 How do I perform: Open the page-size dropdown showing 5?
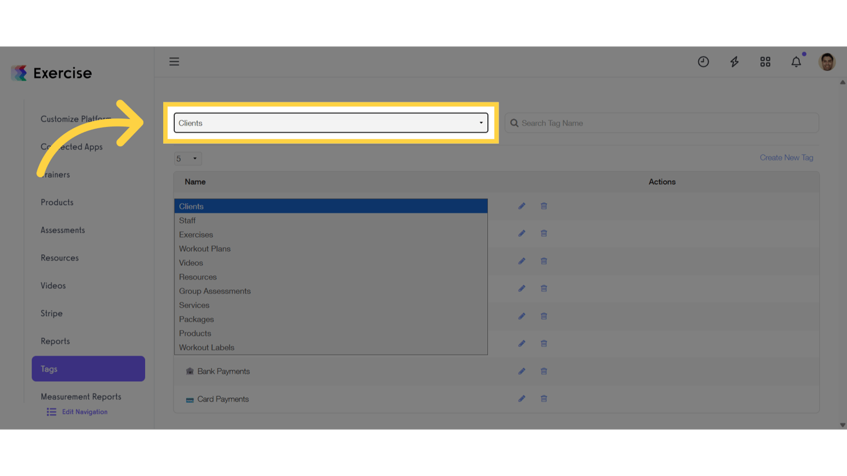click(x=187, y=158)
